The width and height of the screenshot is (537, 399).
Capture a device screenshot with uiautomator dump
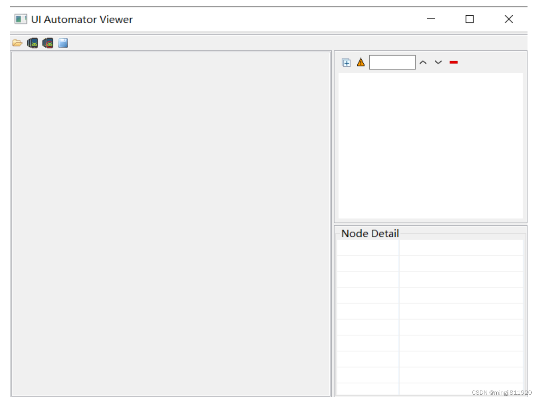click(33, 43)
